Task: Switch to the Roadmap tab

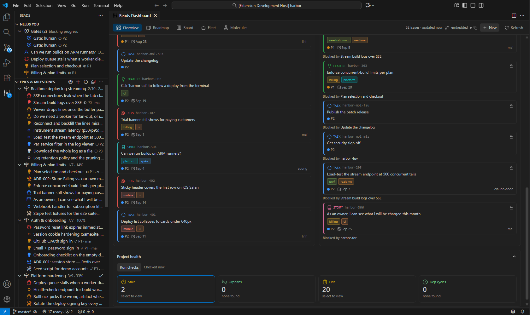Action: (x=158, y=28)
